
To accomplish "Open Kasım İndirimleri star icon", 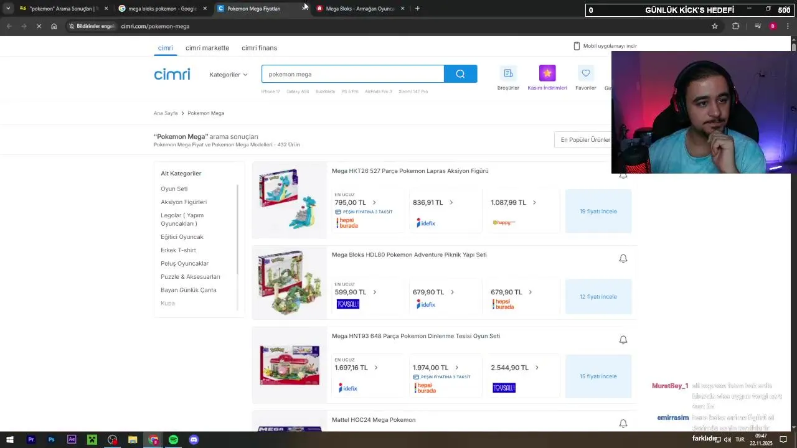I will 547,73.
